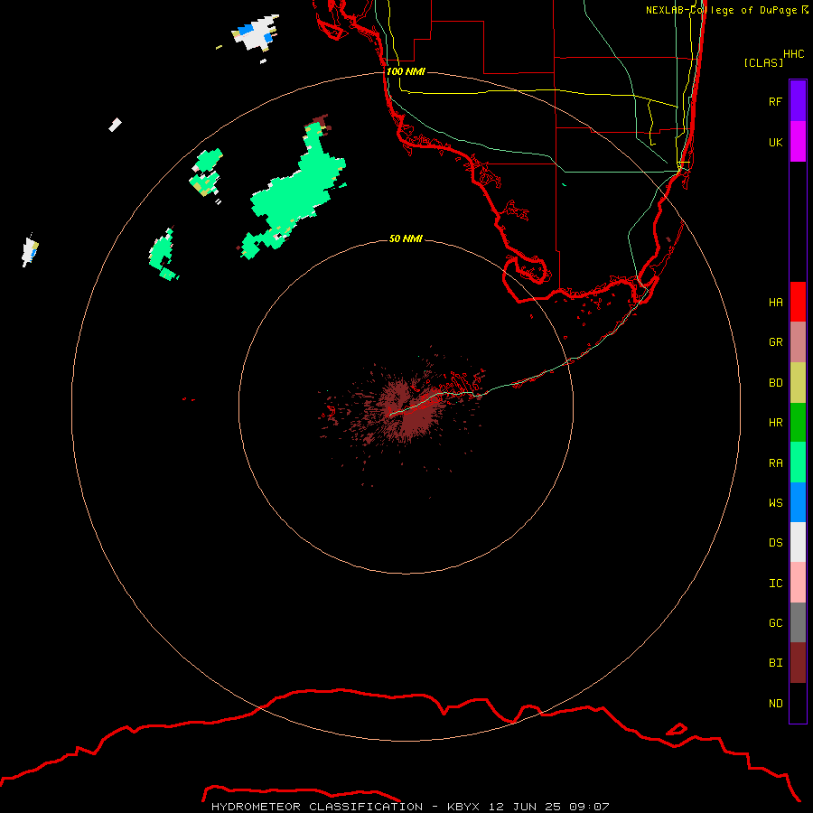
Task: Click the HHC product label
Action: click(x=793, y=54)
